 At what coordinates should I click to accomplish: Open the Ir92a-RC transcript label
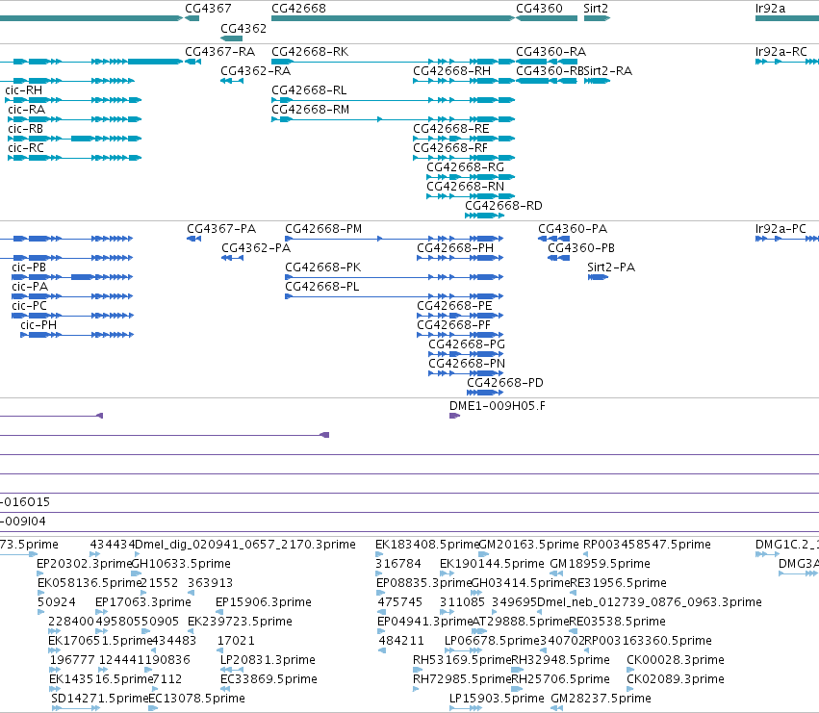pyautogui.click(x=781, y=52)
